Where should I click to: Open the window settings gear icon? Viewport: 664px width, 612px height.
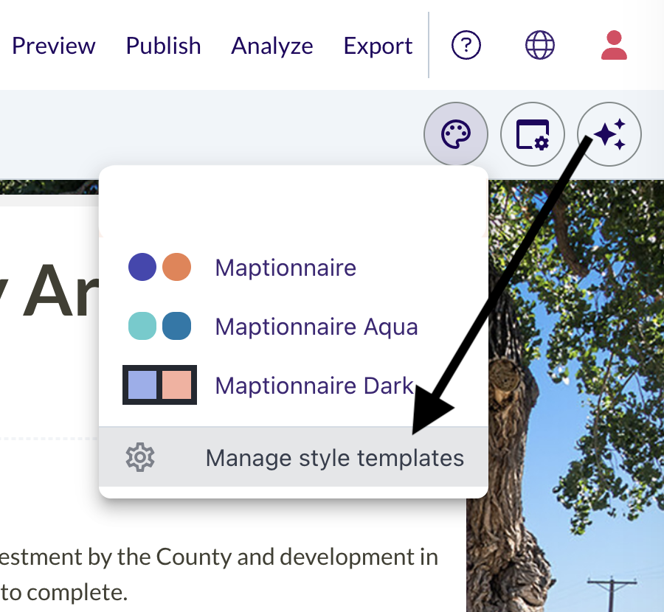pos(532,134)
